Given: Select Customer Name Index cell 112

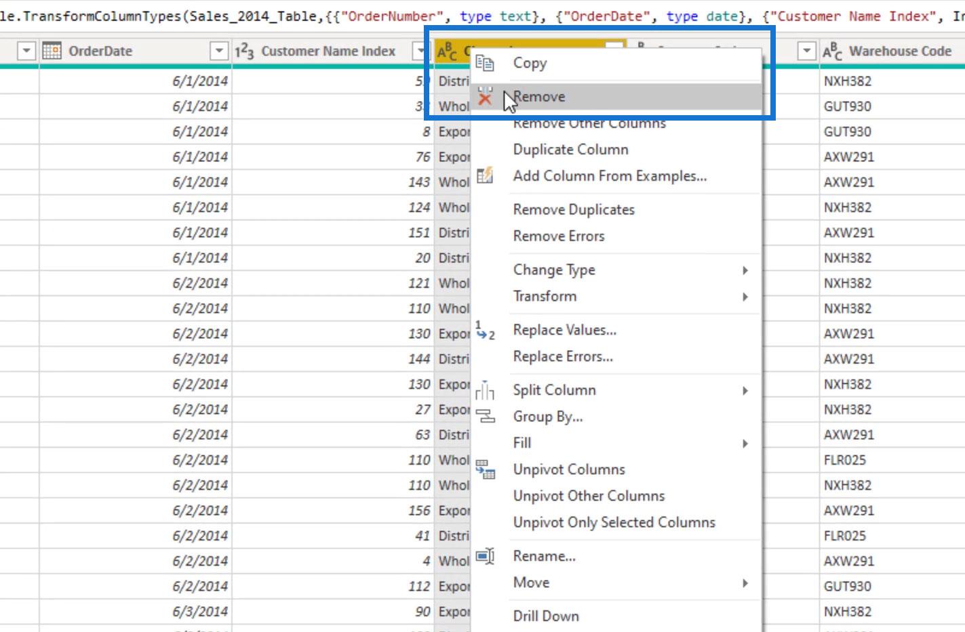Looking at the screenshot, I should click(332, 586).
